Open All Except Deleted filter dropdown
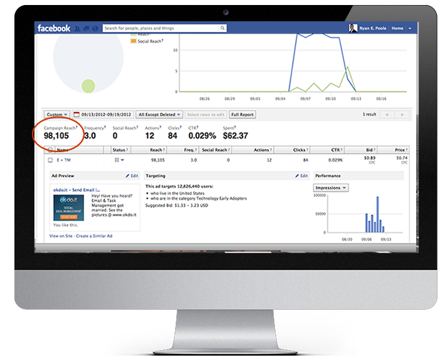 click(159, 115)
